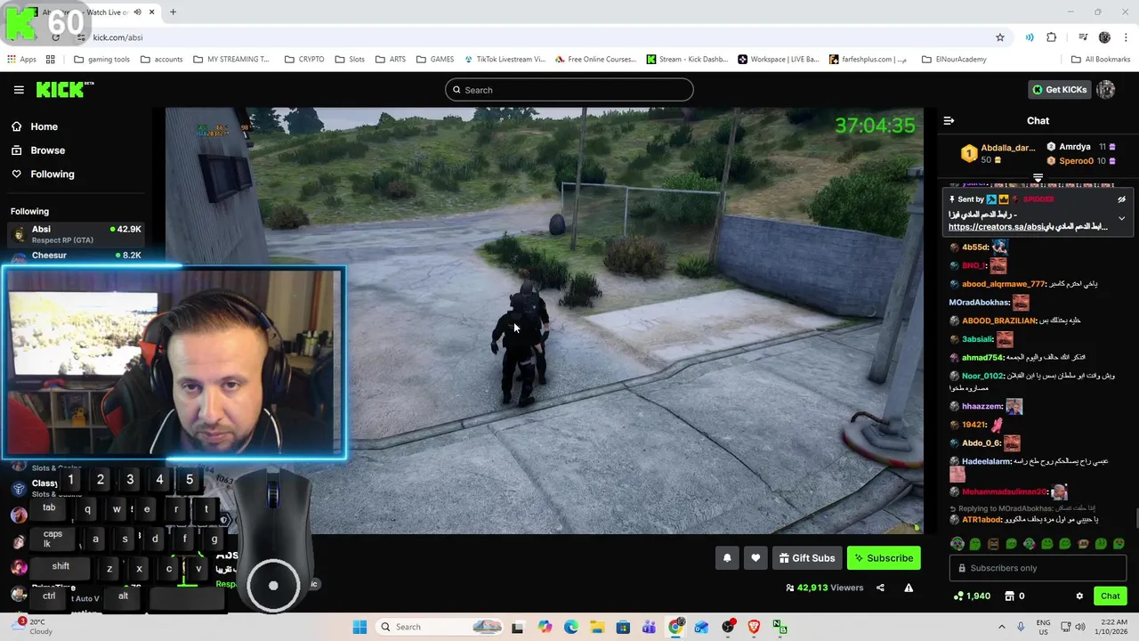The width and height of the screenshot is (1139, 641).
Task: Click the Subscribers only chat input
Action: tap(1038, 568)
